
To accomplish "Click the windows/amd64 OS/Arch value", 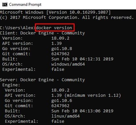I will [x=68, y=64].
